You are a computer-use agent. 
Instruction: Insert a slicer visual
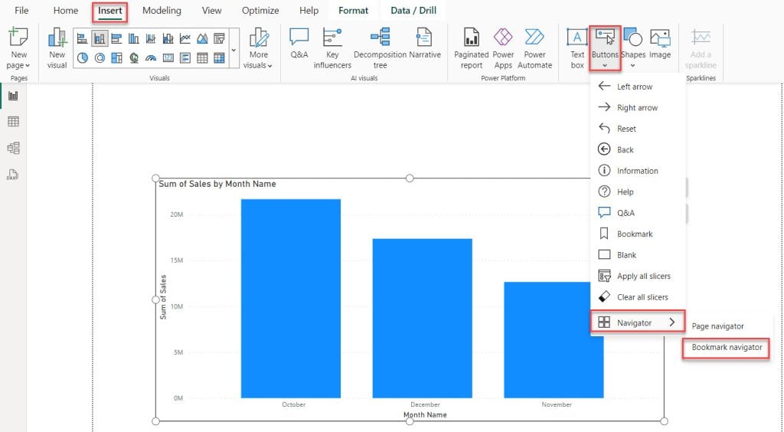219,38
